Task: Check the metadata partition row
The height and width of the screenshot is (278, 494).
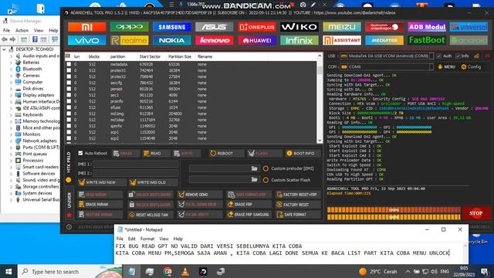Action: coord(69,64)
